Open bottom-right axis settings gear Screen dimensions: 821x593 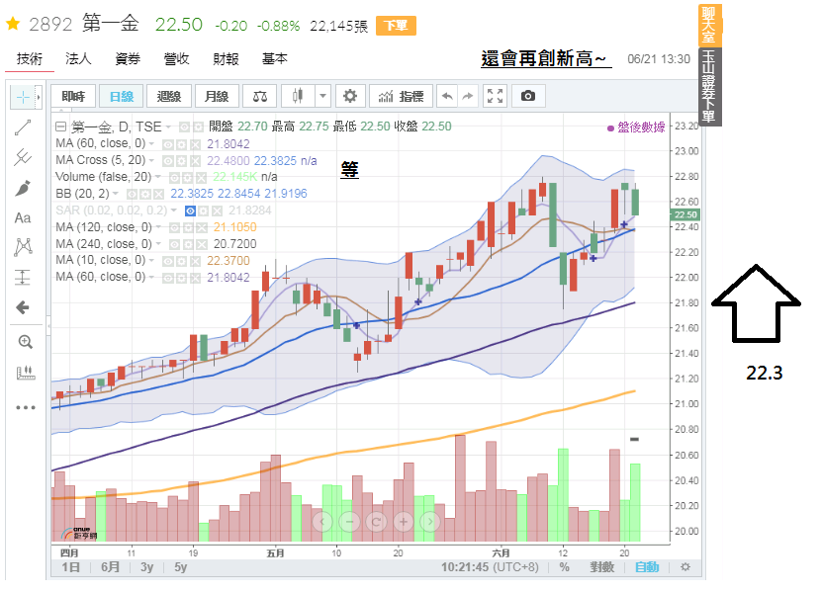pos(684,567)
